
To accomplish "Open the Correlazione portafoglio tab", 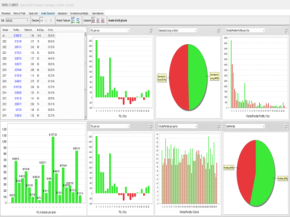I will click(x=79, y=13).
